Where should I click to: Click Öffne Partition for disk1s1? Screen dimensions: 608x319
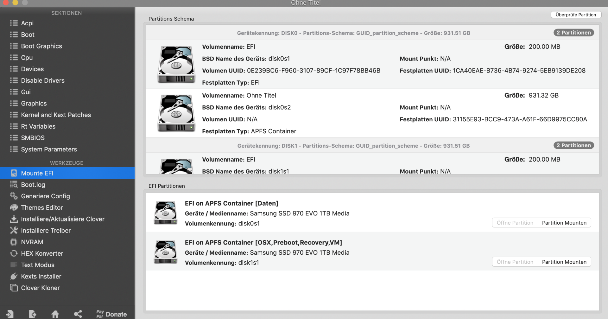point(515,262)
